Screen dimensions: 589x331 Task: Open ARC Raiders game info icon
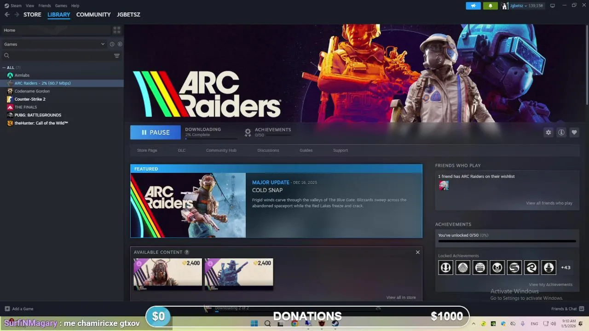tap(561, 132)
